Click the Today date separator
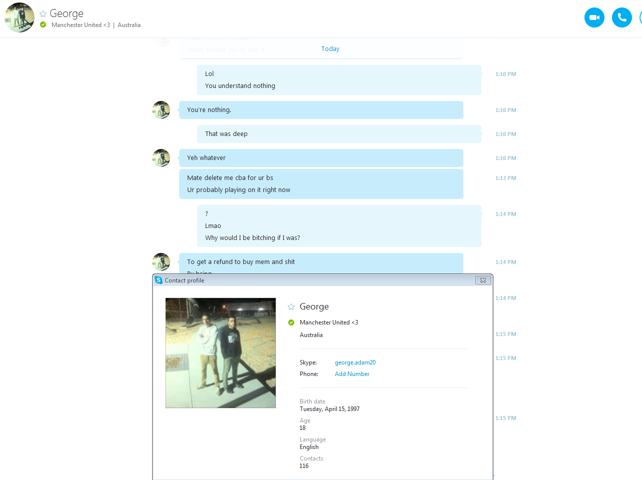The image size is (642, 480). click(330, 48)
